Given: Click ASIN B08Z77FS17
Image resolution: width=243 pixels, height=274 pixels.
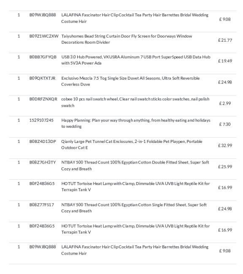Looking at the screenshot, I should [42, 204].
